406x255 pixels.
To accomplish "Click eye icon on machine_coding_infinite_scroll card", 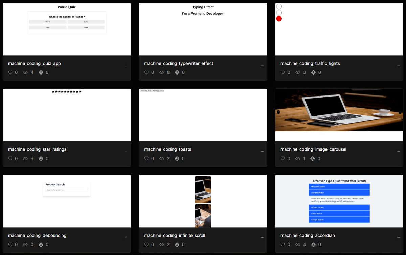I will click(162, 245).
